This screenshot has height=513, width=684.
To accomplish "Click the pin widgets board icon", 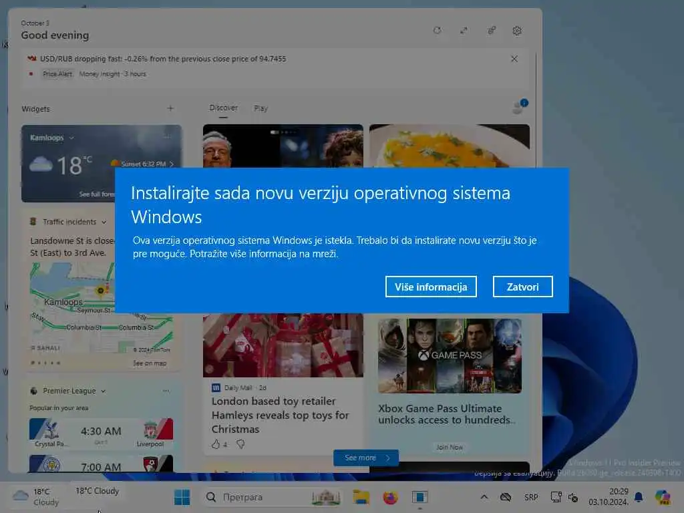I will pyautogui.click(x=491, y=31).
